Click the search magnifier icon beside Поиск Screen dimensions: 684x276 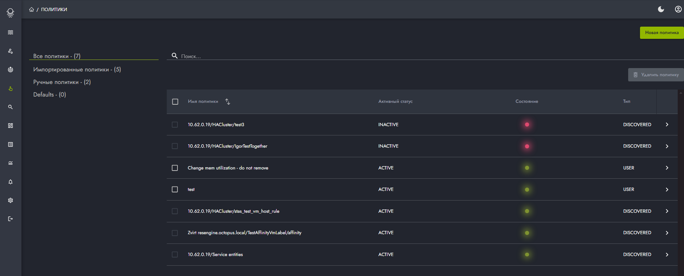175,55
